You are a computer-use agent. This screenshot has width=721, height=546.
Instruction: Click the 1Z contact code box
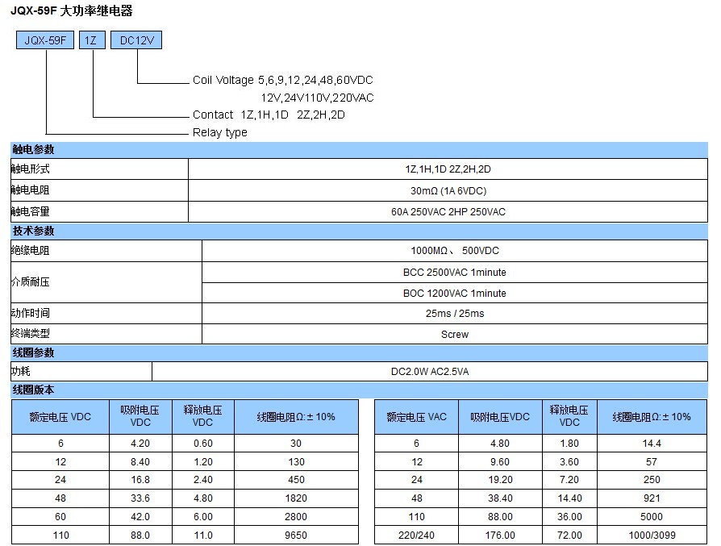[x=92, y=40]
